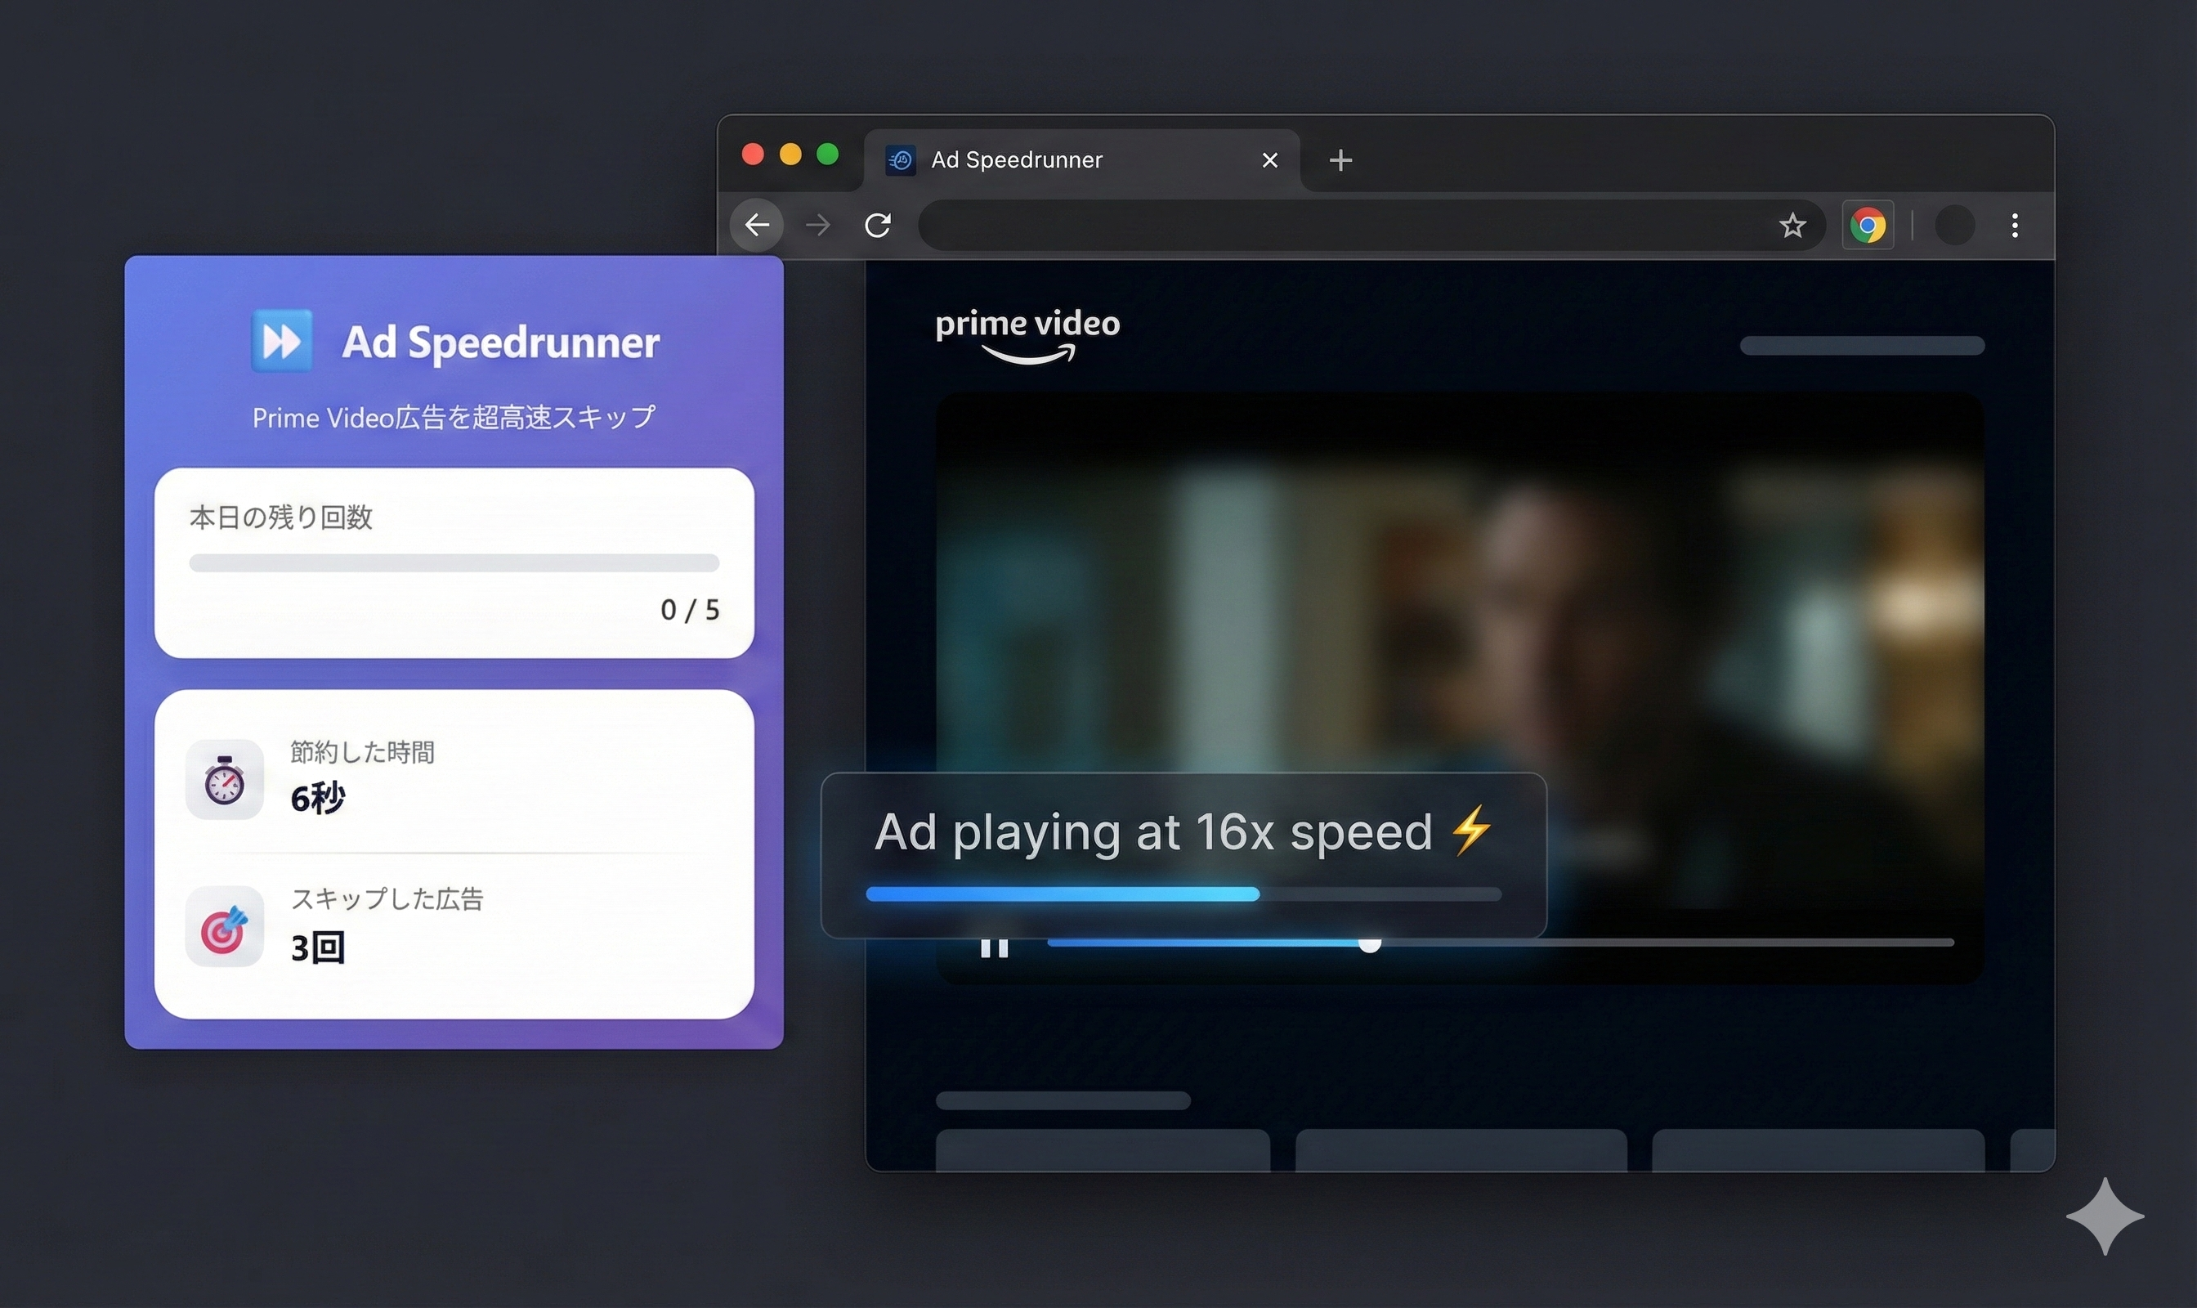The height and width of the screenshot is (1308, 2197).
Task: Open the Chrome profile avatar icon
Action: click(x=1954, y=226)
